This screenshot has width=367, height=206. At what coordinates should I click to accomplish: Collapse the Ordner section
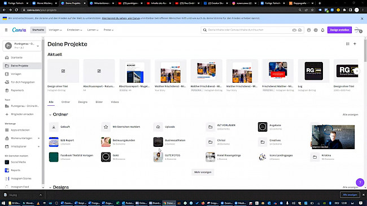[50, 115]
